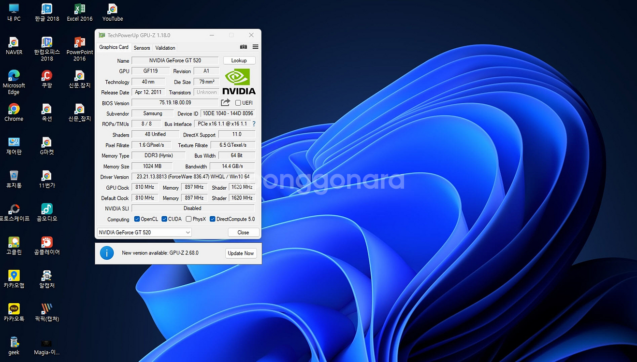Uncheck the CUDA checkbox
The width and height of the screenshot is (637, 362).
click(164, 219)
